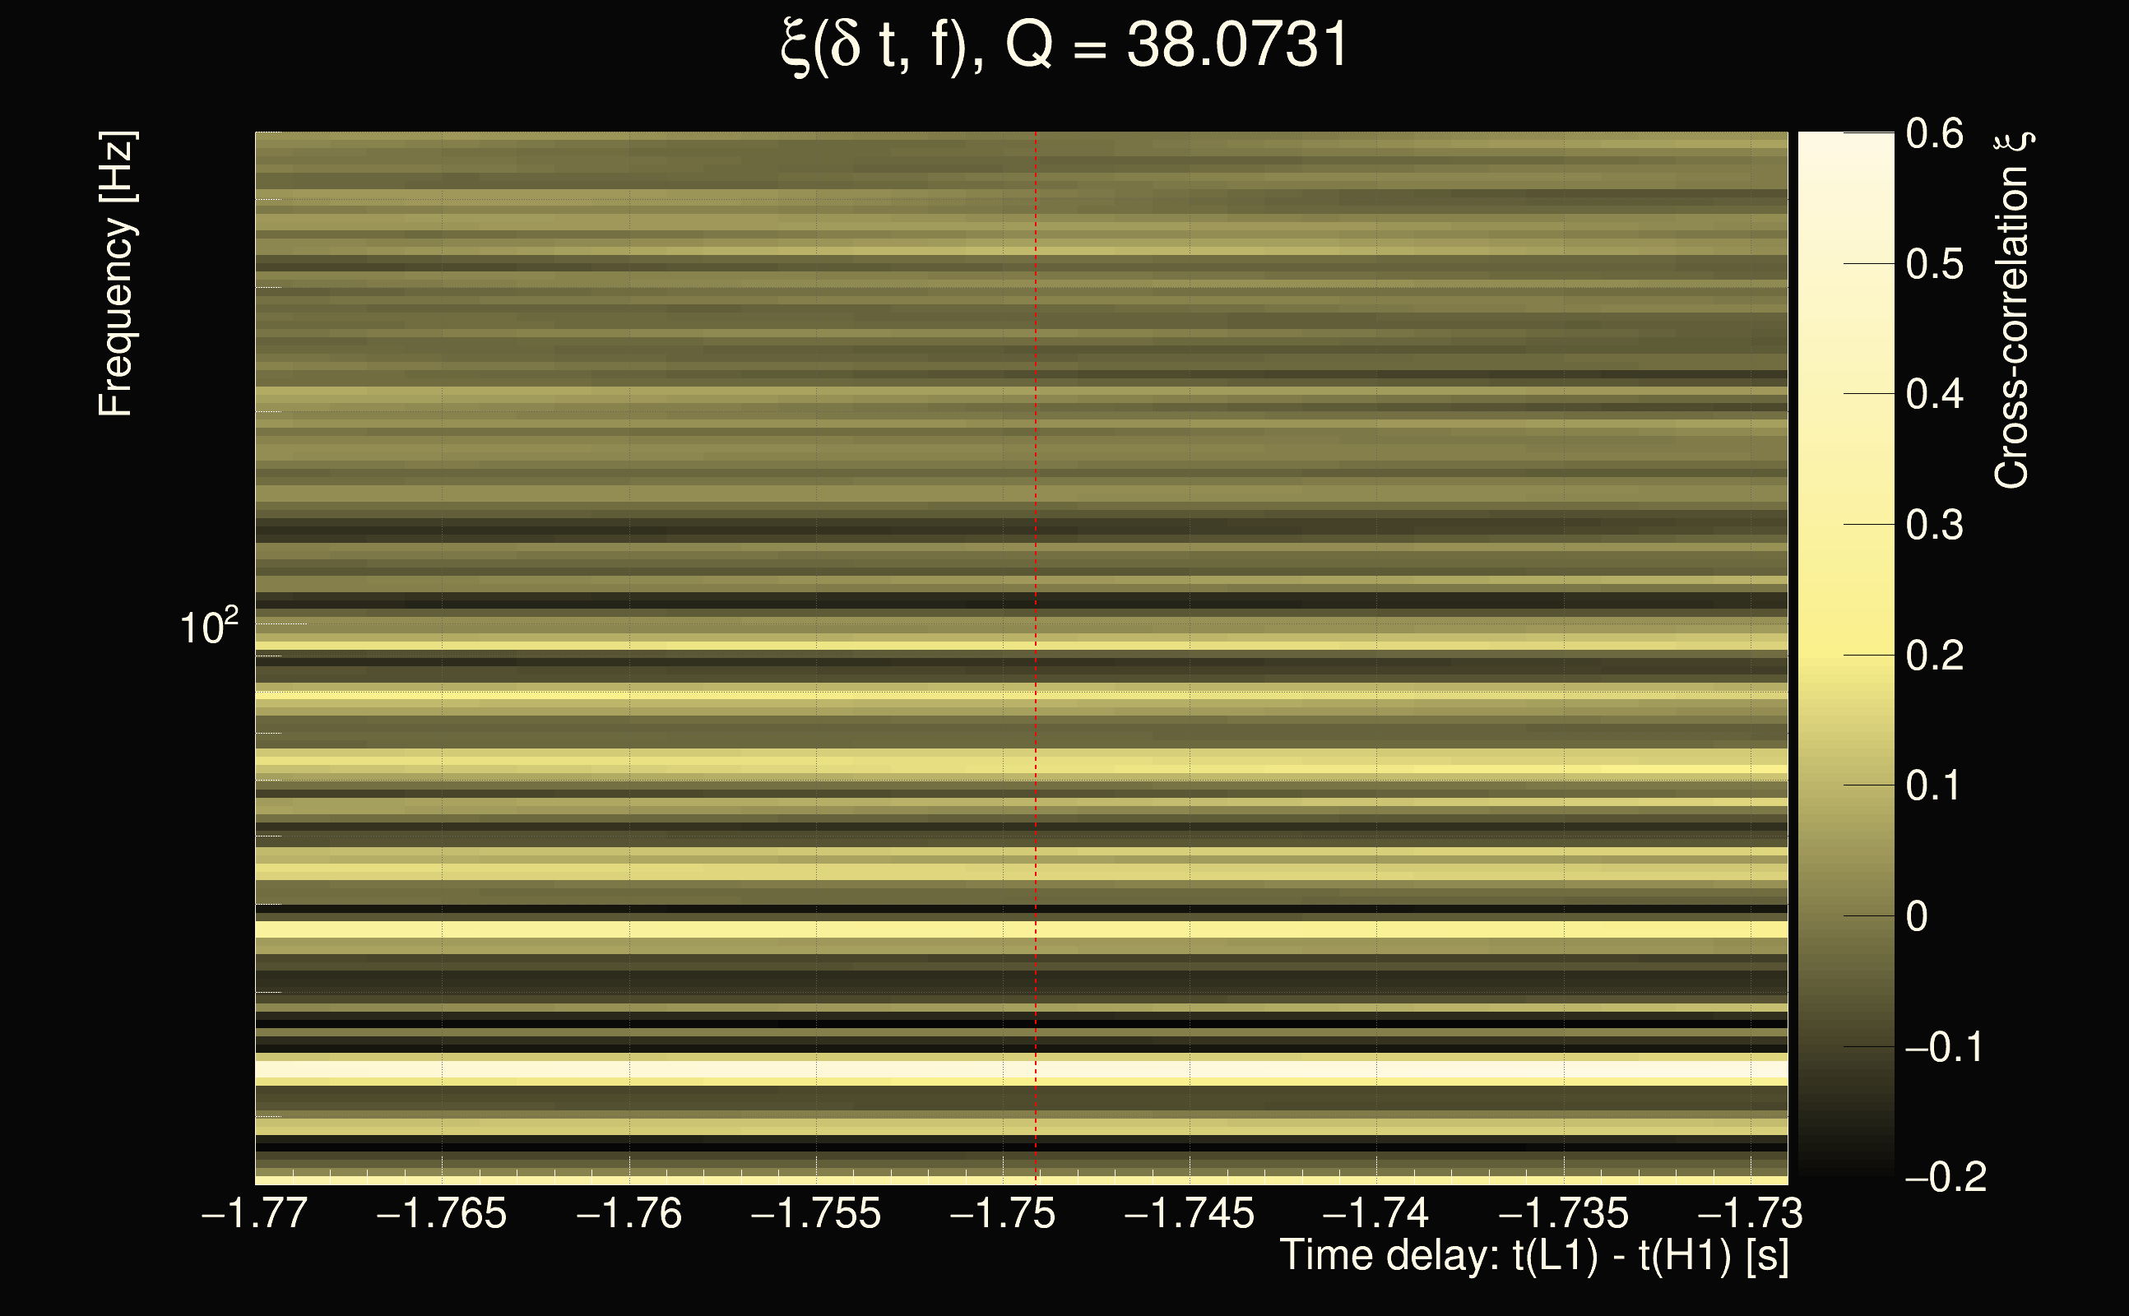This screenshot has height=1316, width=2129.
Task: Click the -1.745 x-axis tick label
Action: coord(1190,1213)
